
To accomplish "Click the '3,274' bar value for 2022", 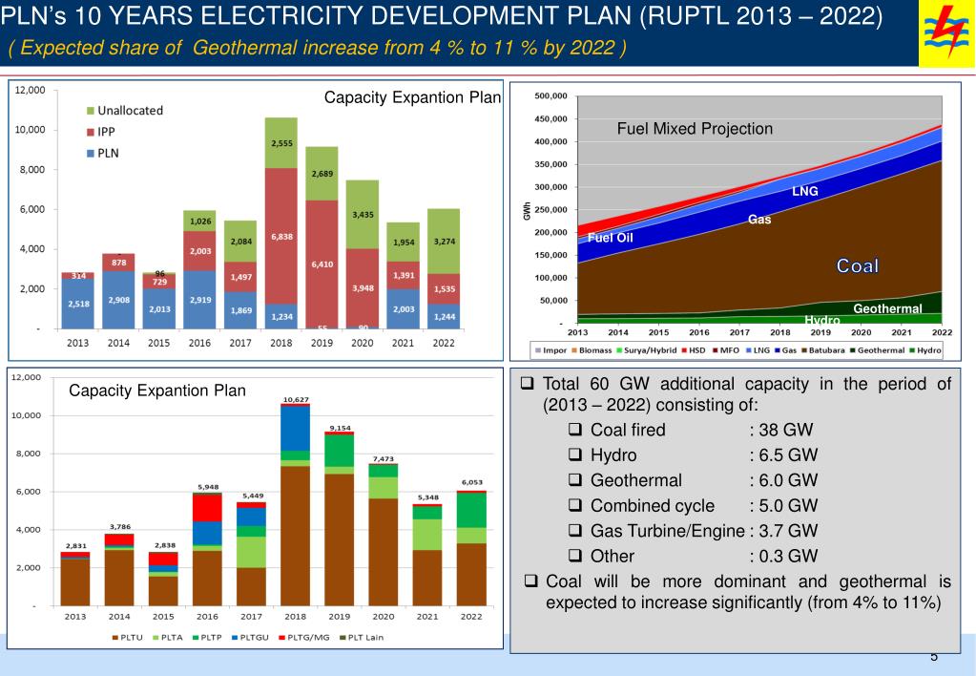I will pos(445,242).
